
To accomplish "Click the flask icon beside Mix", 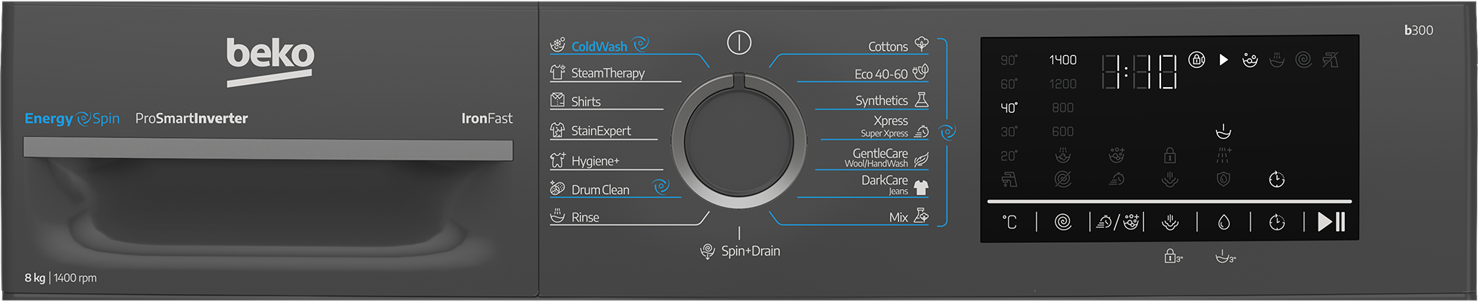I will [x=922, y=215].
